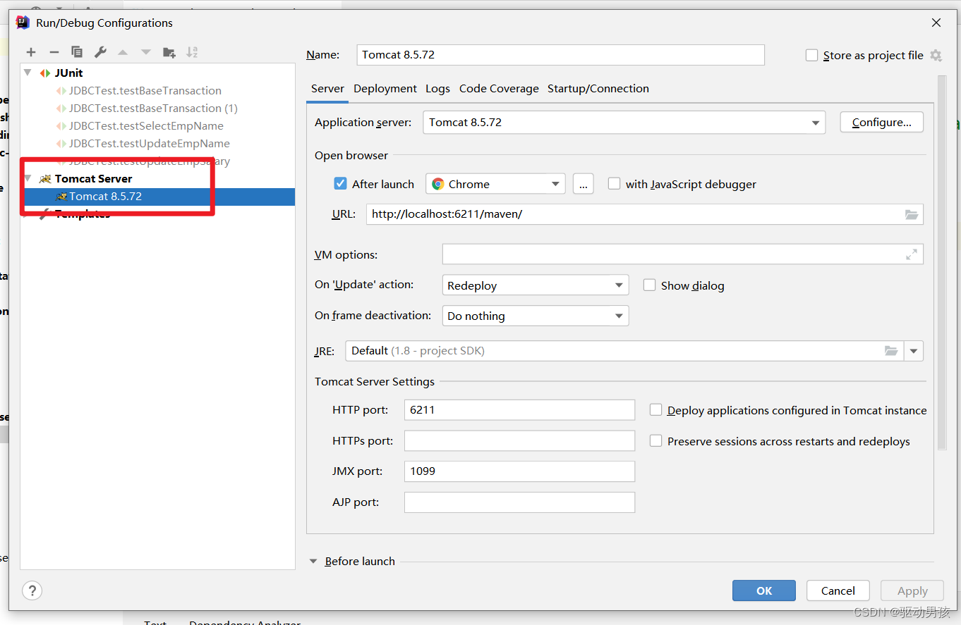Screen dimensions: 961x625
Task: Move configuration up arrow
Action: pyautogui.click(x=123, y=52)
